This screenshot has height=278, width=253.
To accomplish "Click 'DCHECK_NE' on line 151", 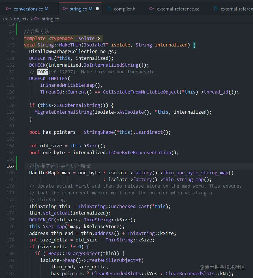I will click(x=41, y=58).
